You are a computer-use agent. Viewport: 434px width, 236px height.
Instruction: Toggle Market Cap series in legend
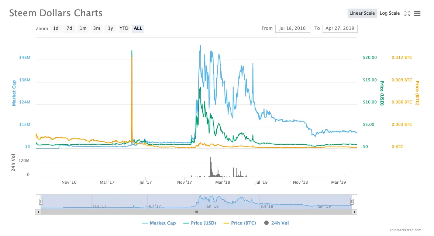(x=159, y=223)
